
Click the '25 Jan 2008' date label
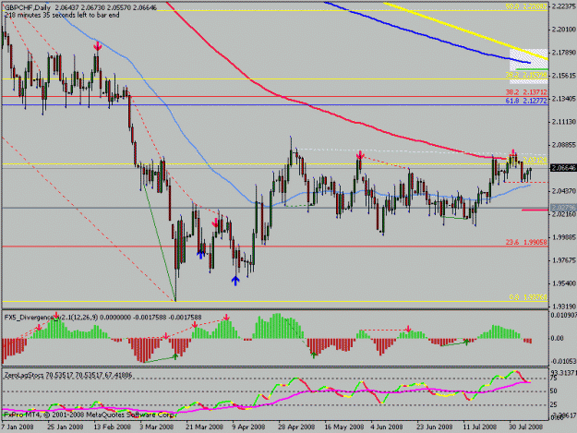66,427
